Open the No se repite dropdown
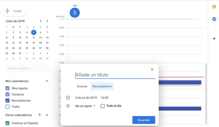The height and width of the screenshot is (127, 219). coord(85,106)
